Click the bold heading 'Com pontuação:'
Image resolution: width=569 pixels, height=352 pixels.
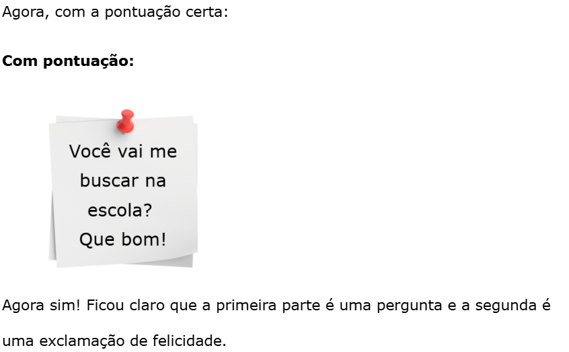coord(68,61)
